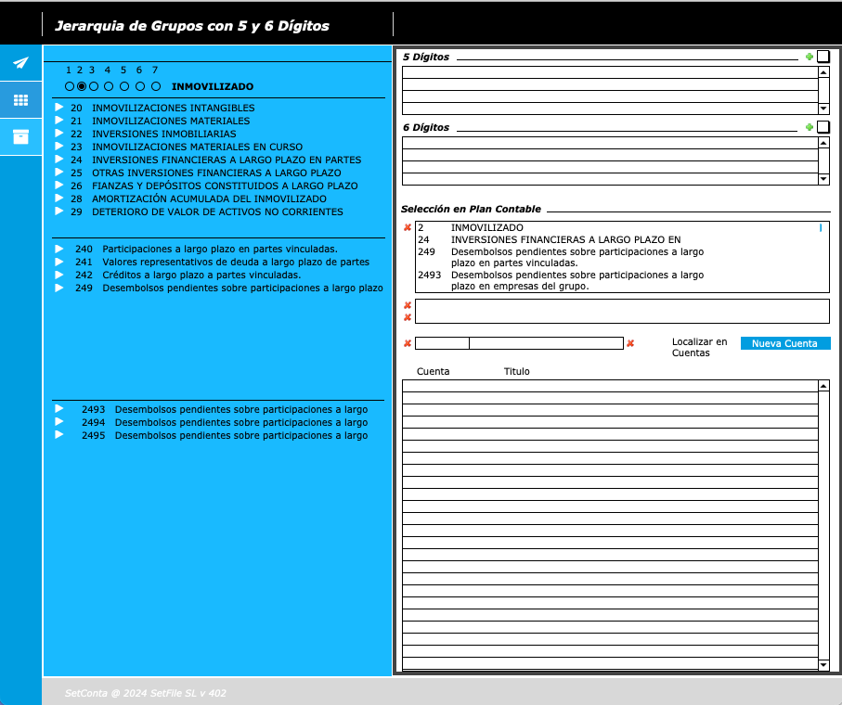842x705 pixels.
Task: Expand 20 INMOVILIZACIONES INTANGIBLES arrow
Action: 58,108
